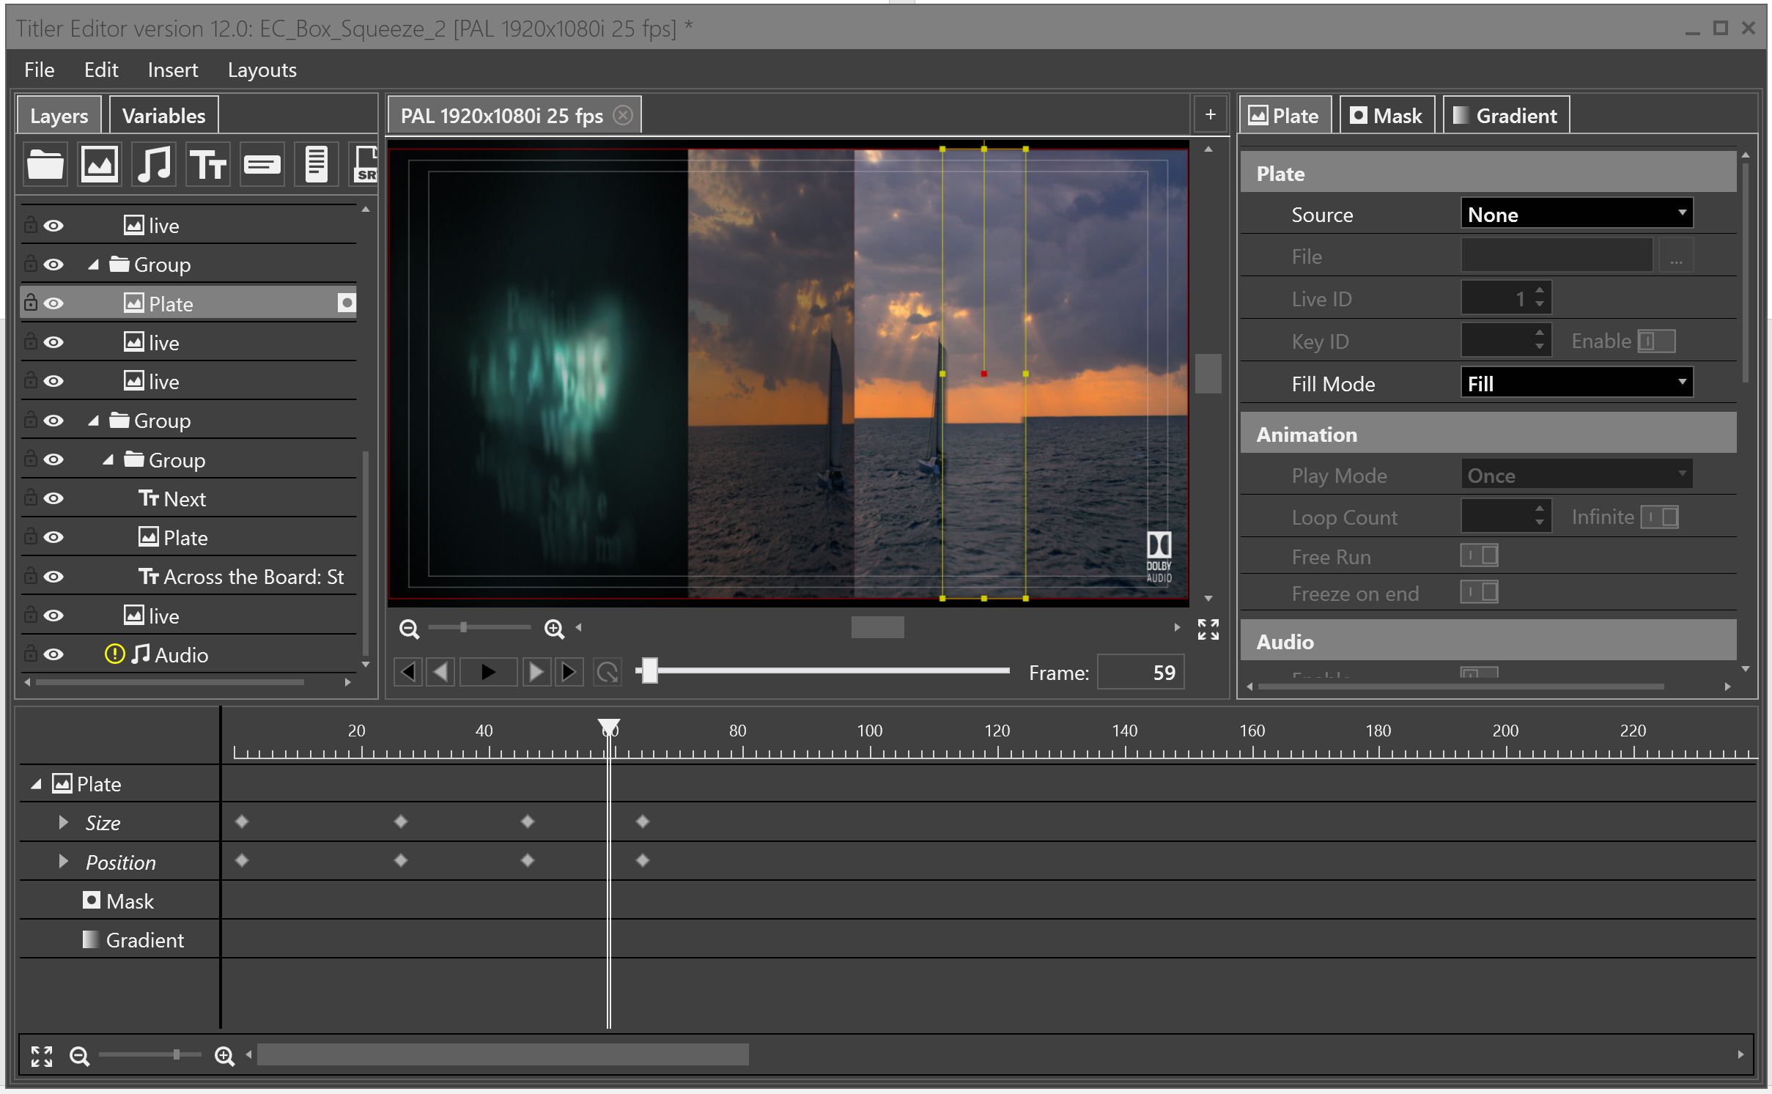Hide the Next text layer
This screenshot has height=1094, width=1772.
coord(53,498)
